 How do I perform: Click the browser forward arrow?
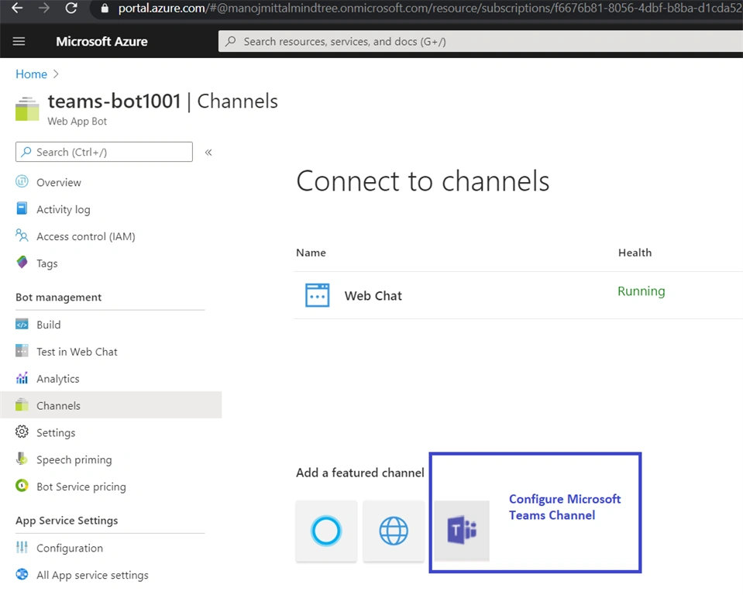43,8
